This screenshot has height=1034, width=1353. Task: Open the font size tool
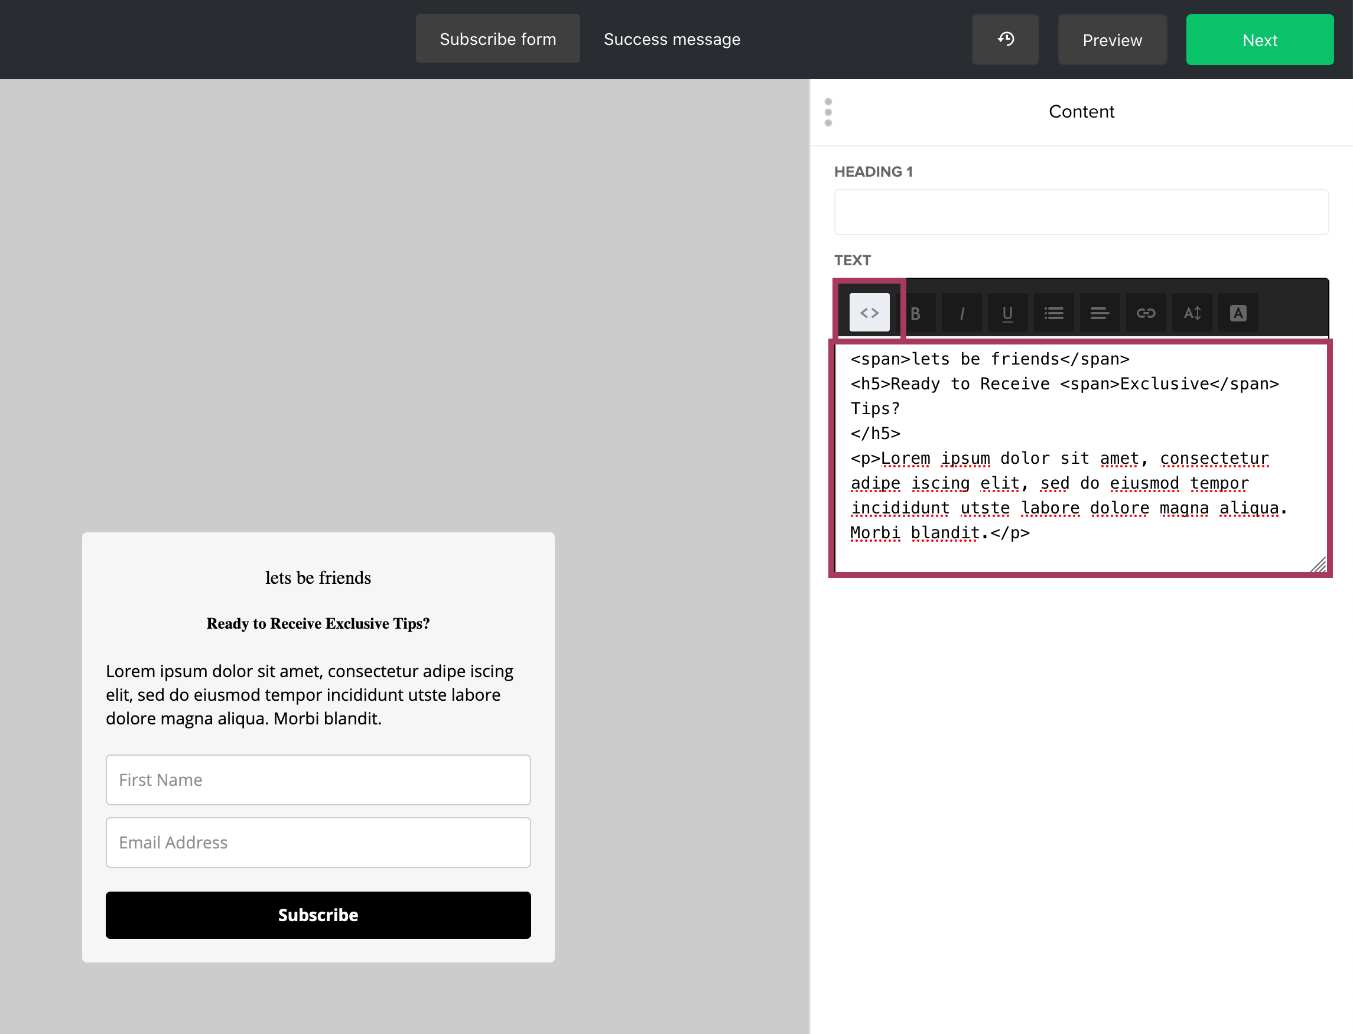pos(1192,313)
